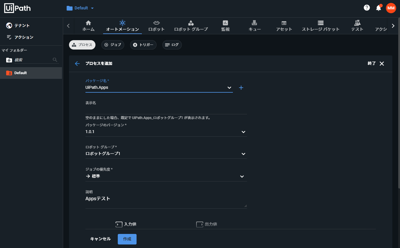Click the マイ フォルダー heading
This screenshot has height=248, width=400.
coord(14,50)
